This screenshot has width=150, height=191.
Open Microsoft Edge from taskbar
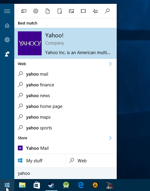81,185
